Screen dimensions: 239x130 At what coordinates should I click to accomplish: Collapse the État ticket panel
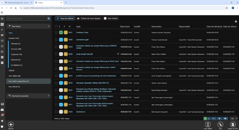(x=49, y=26)
